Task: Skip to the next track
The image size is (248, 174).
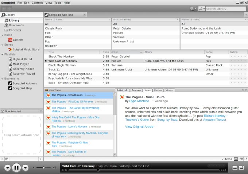Action: point(26,167)
